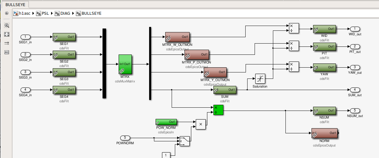
Task: Select the YAW cdsFilt block
Action: (324, 67)
